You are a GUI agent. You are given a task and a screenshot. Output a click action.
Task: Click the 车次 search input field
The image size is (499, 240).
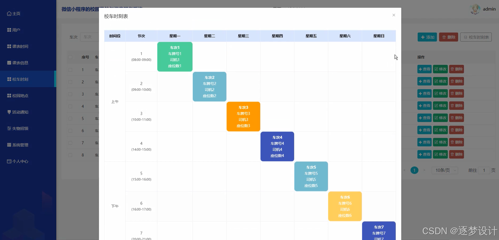pyautogui.click(x=89, y=37)
